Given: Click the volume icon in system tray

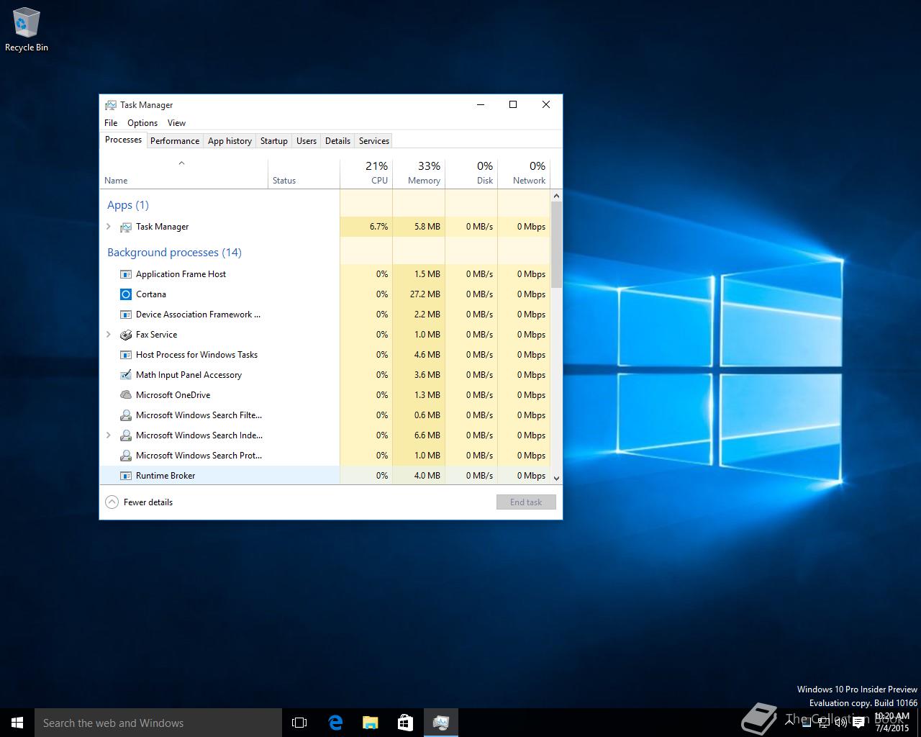Looking at the screenshot, I should point(840,723).
